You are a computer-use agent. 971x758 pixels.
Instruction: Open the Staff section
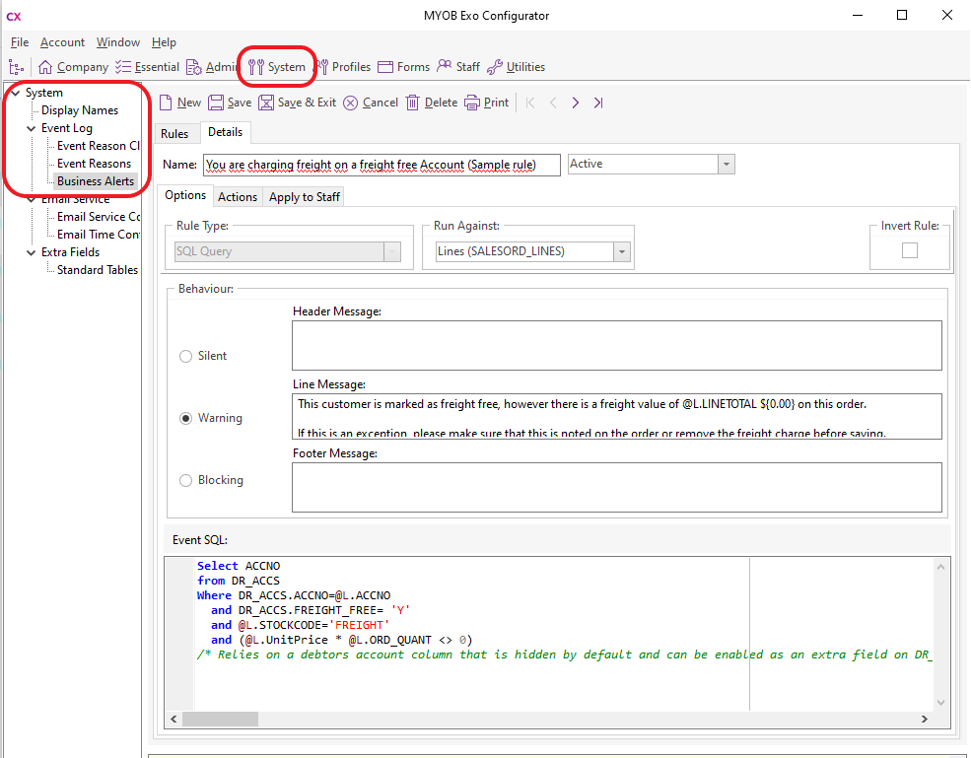458,67
